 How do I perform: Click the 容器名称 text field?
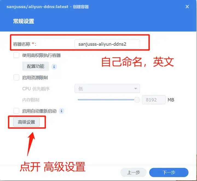click(x=107, y=44)
